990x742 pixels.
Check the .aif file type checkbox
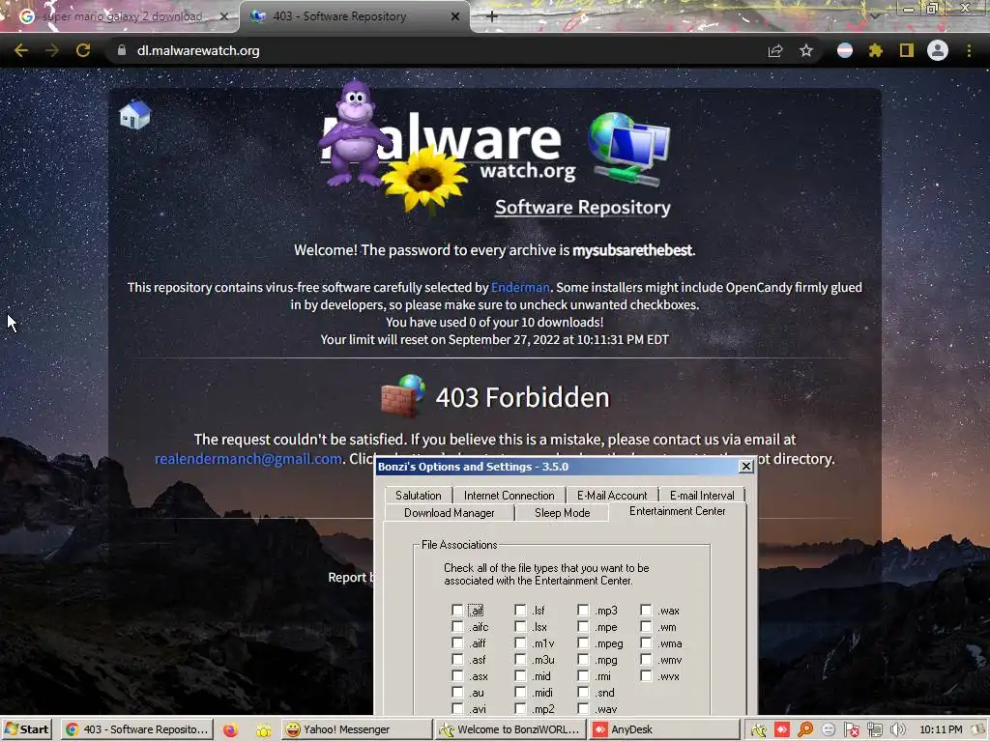pos(457,611)
